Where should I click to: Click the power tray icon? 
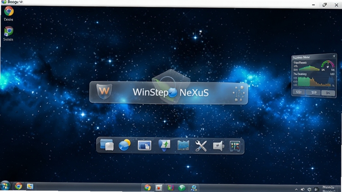(x=309, y=189)
